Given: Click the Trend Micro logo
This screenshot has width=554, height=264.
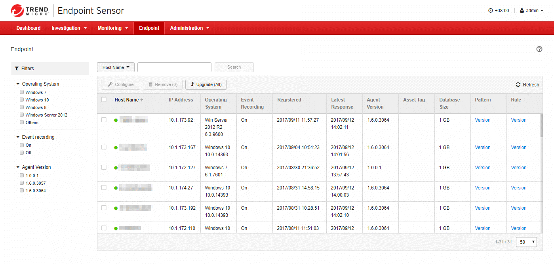Looking at the screenshot, I should point(30,11).
